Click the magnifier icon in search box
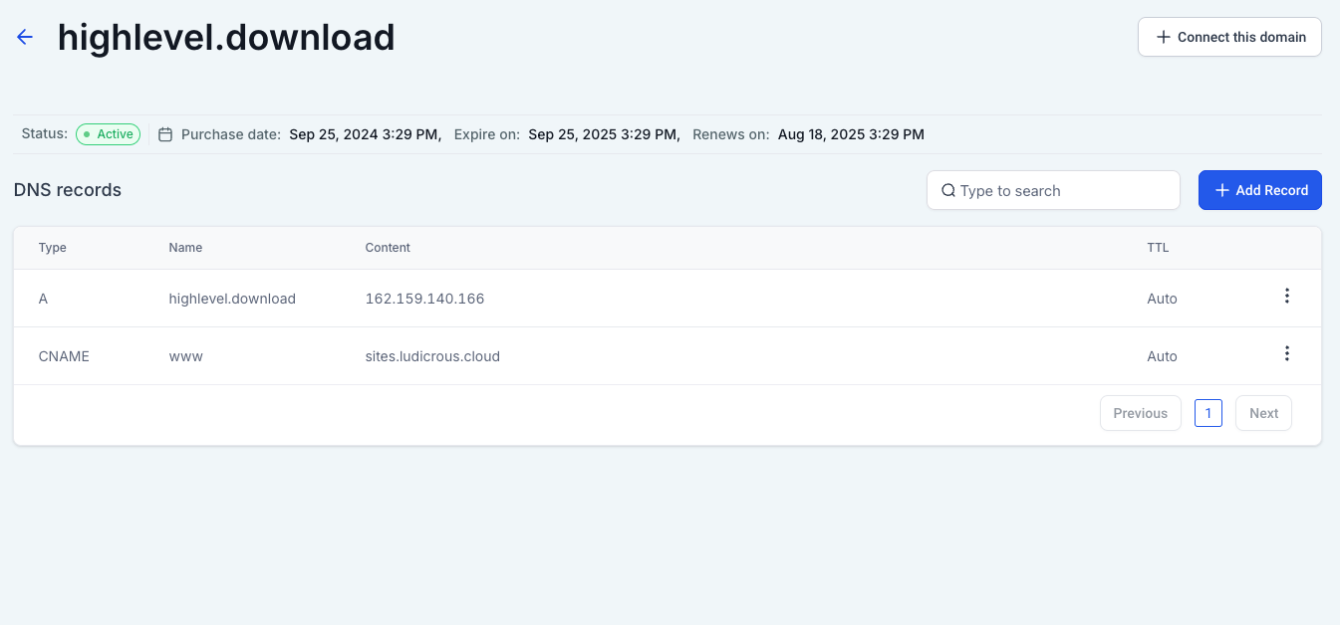The image size is (1340, 625). click(948, 190)
